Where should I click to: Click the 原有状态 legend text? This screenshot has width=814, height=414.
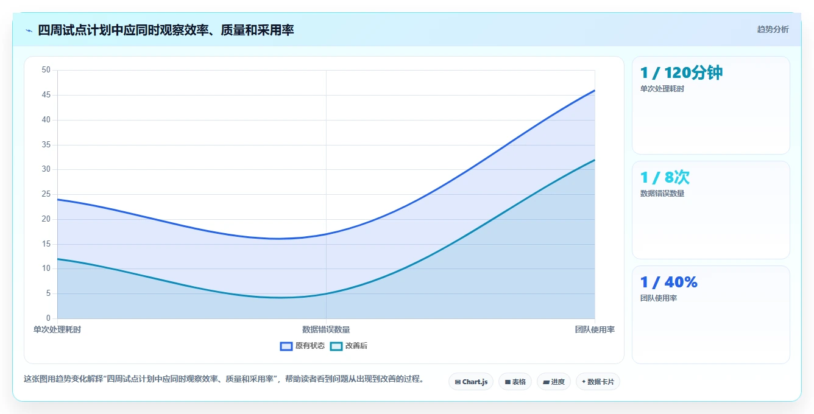310,346
